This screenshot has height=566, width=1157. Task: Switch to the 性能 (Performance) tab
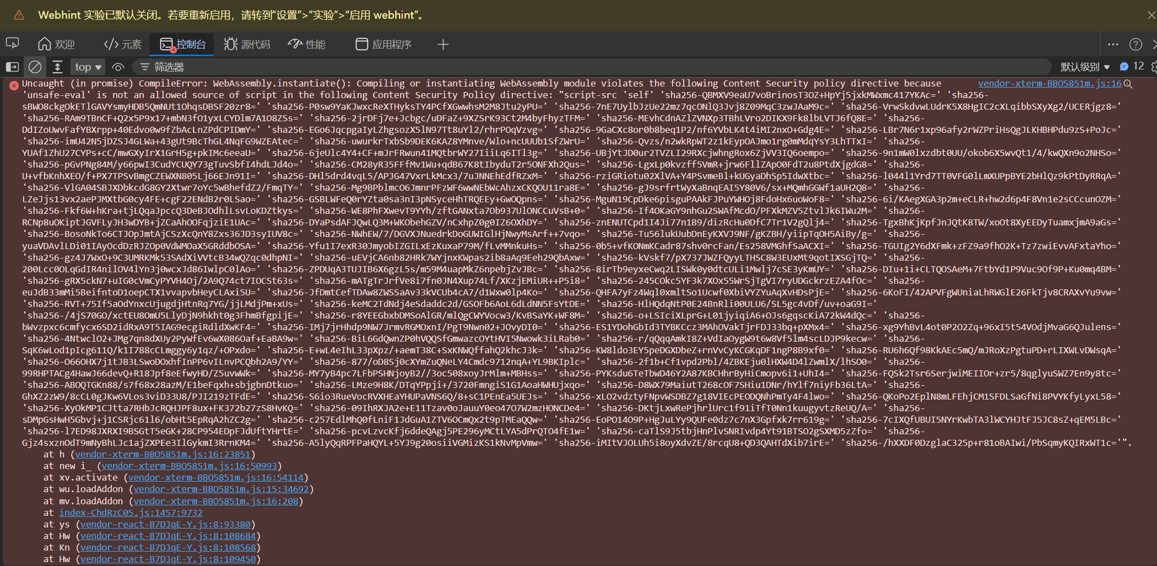307,44
